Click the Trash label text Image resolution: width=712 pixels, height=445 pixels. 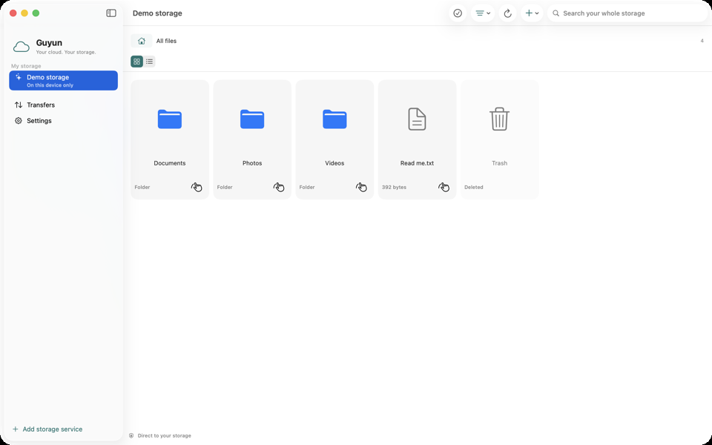[499, 163]
